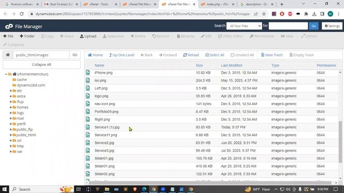Image resolution: width=344 pixels, height=193 pixels.
Task: Click the blue search Go button
Action: click(x=313, y=26)
